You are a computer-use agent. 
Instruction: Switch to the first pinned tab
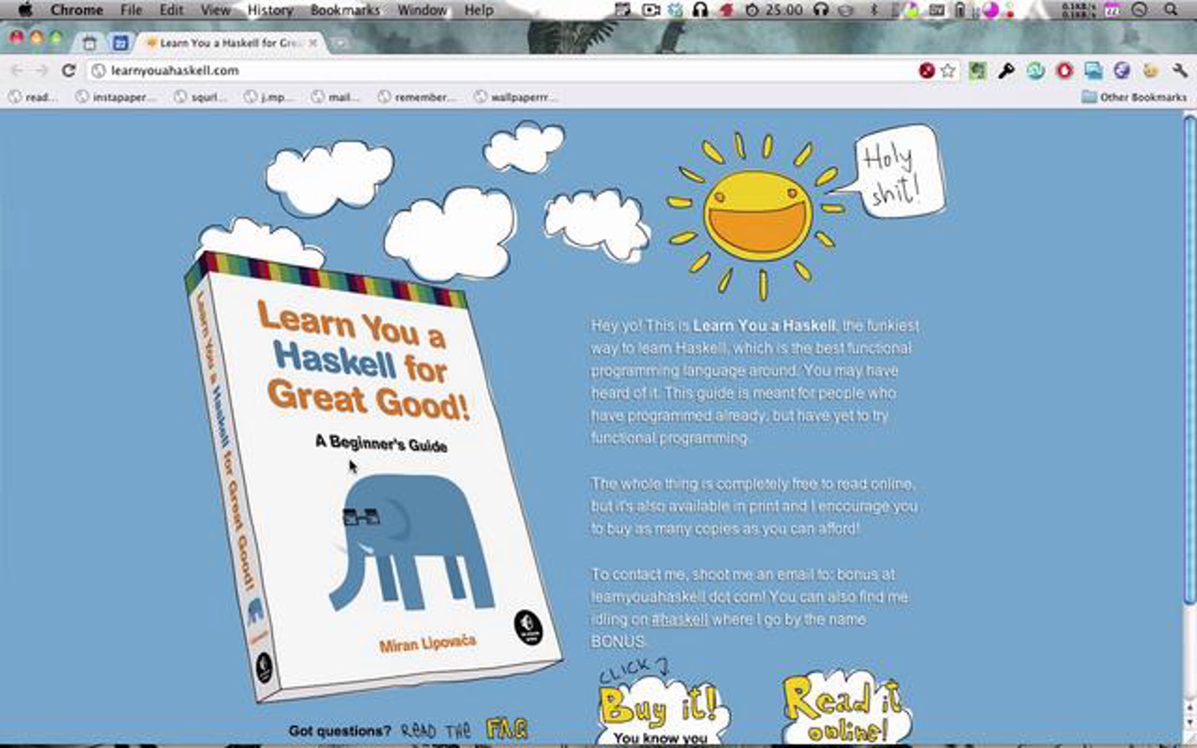90,43
